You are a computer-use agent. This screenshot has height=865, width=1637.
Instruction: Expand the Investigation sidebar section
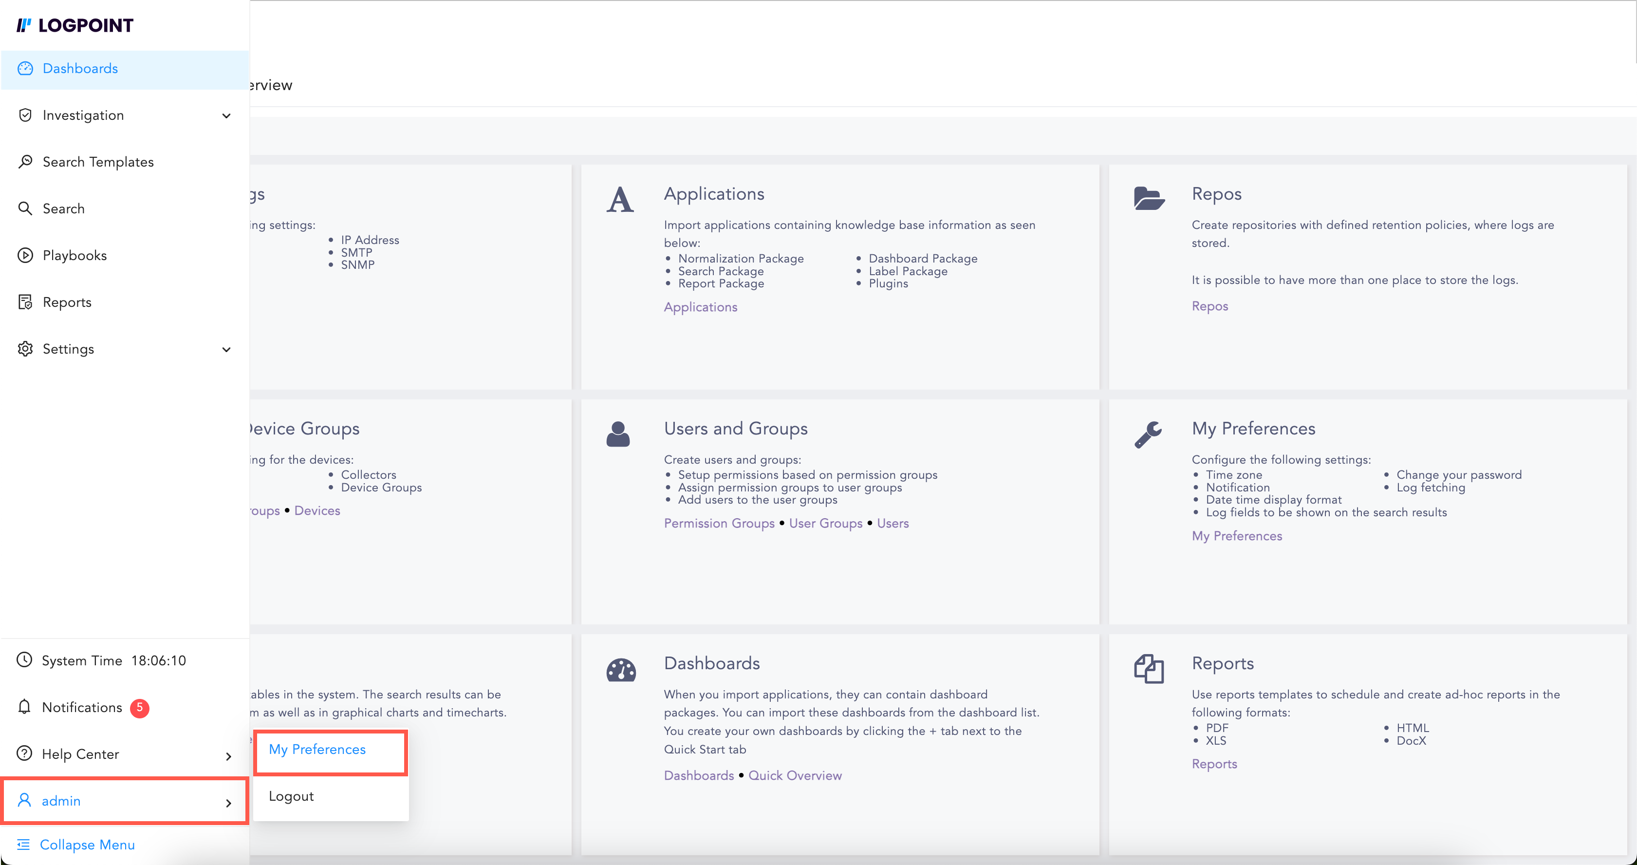pos(226,115)
